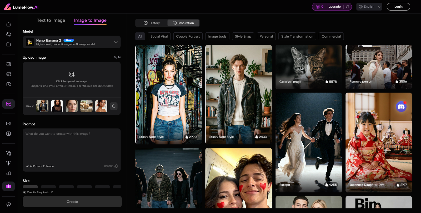This screenshot has height=213, width=421.
Task: Refresh the hint images
Action: click(x=114, y=106)
